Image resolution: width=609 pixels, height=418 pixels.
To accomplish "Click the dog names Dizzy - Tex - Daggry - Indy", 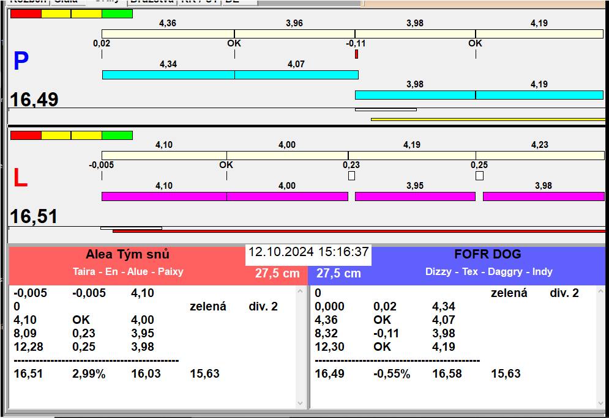I will (x=489, y=271).
